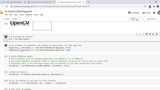This screenshot has height=90, width=160.
Task: Click execution count [8] BFMatcher cell
Action: tap(6, 56)
